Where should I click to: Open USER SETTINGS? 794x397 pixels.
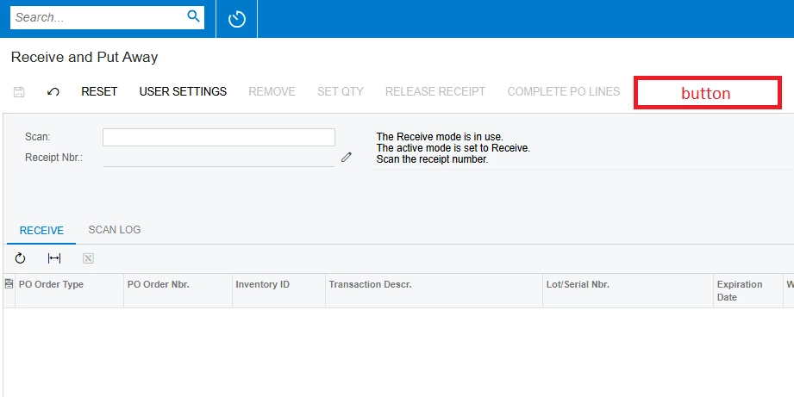[x=183, y=91]
